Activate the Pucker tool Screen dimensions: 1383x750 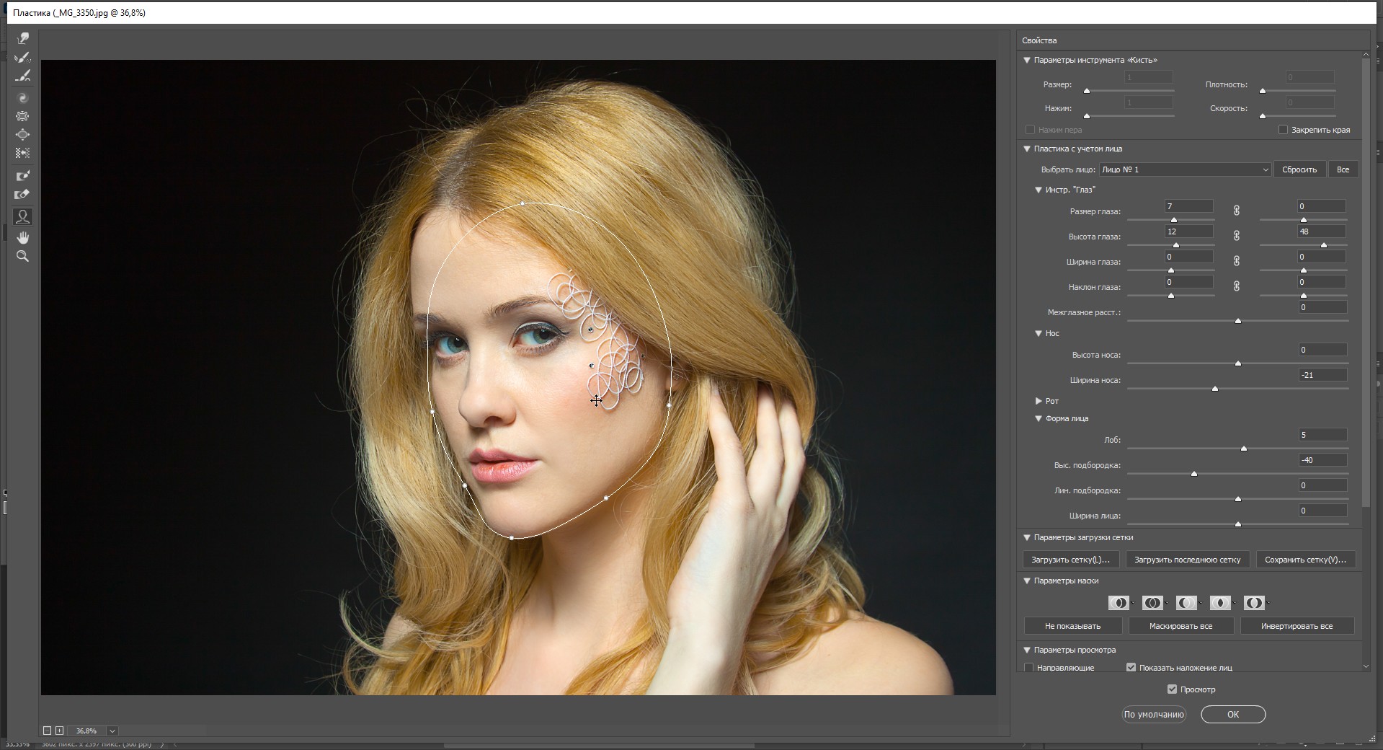tap(23, 116)
